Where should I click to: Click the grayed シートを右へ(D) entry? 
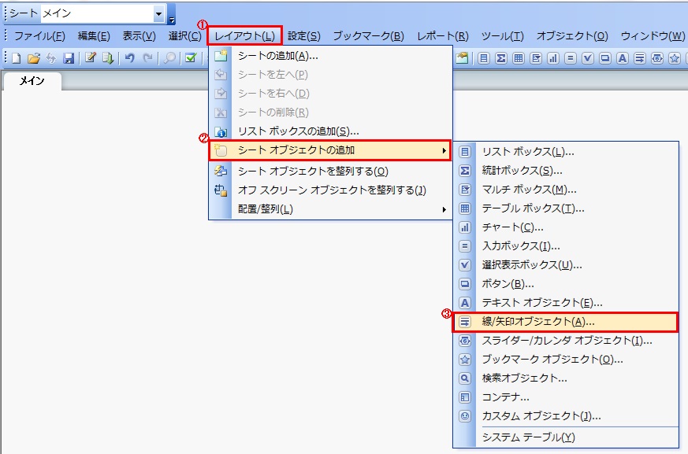[330, 94]
